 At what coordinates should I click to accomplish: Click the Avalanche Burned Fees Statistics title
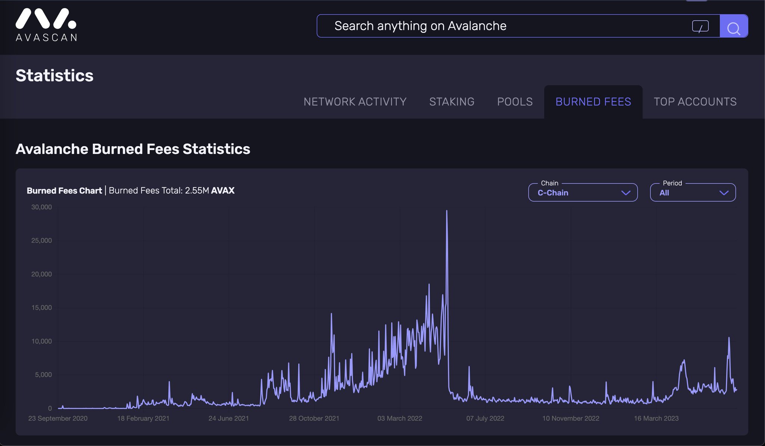click(x=133, y=149)
